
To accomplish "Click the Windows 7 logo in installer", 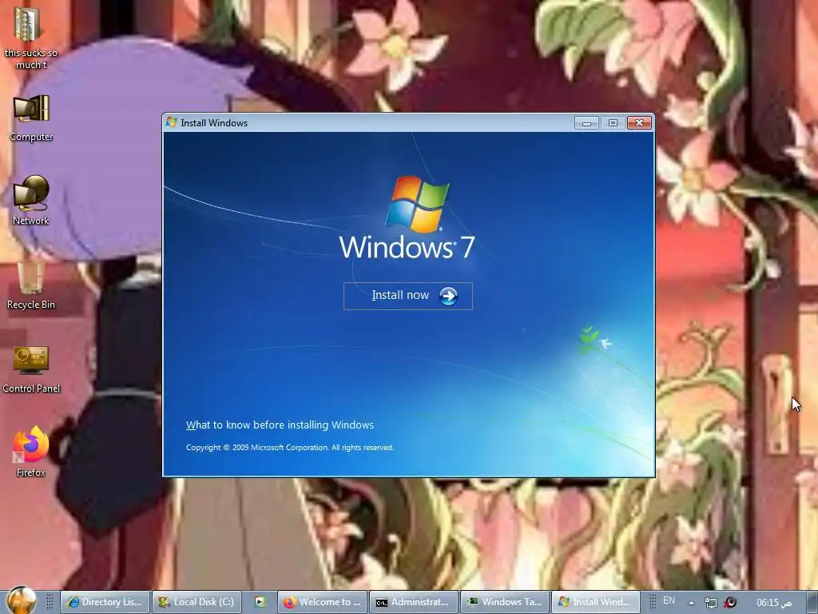I will point(407,217).
